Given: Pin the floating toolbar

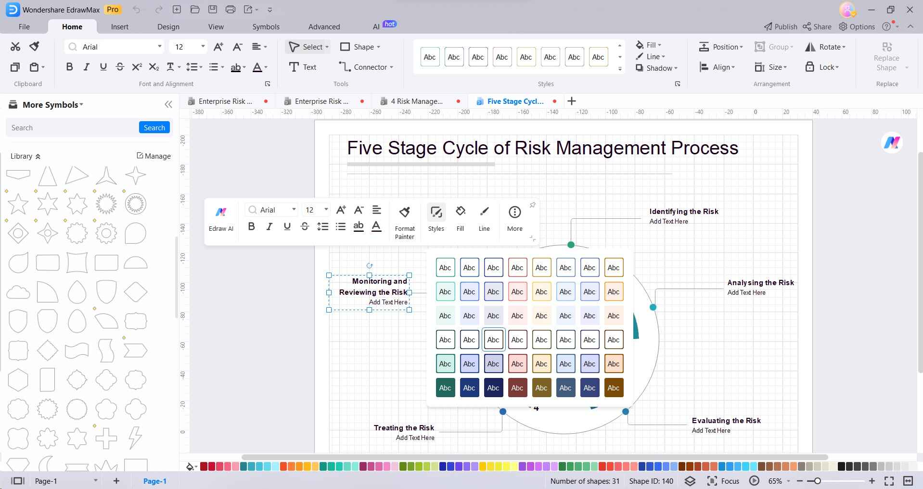Looking at the screenshot, I should [x=532, y=205].
